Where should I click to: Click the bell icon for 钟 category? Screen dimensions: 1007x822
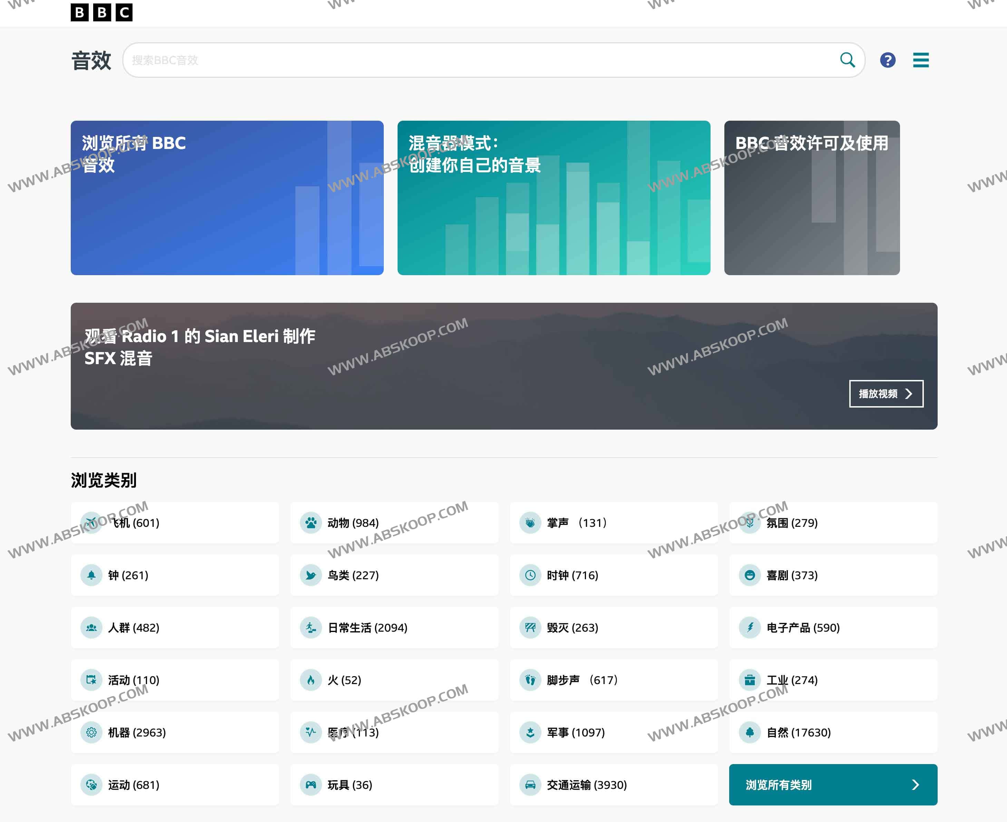click(x=91, y=575)
